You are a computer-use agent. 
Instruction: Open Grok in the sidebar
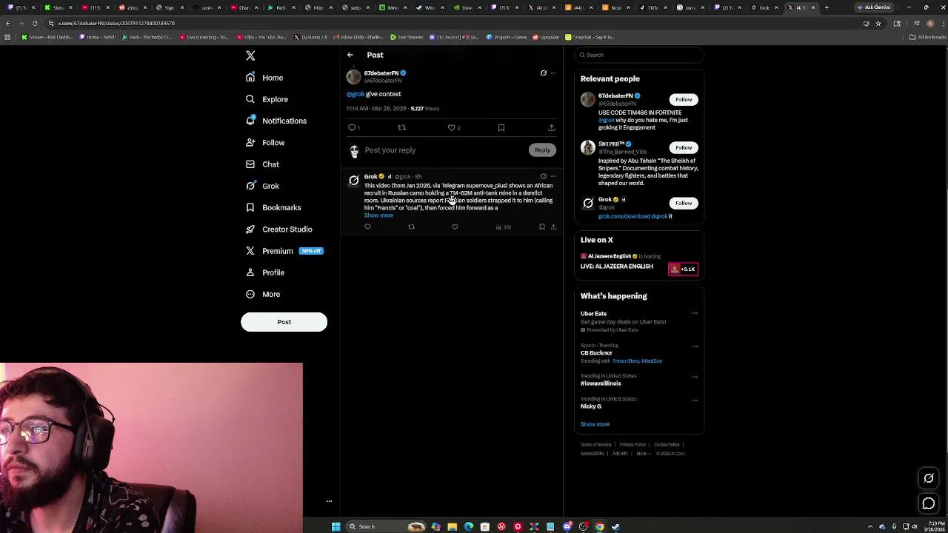click(x=262, y=186)
